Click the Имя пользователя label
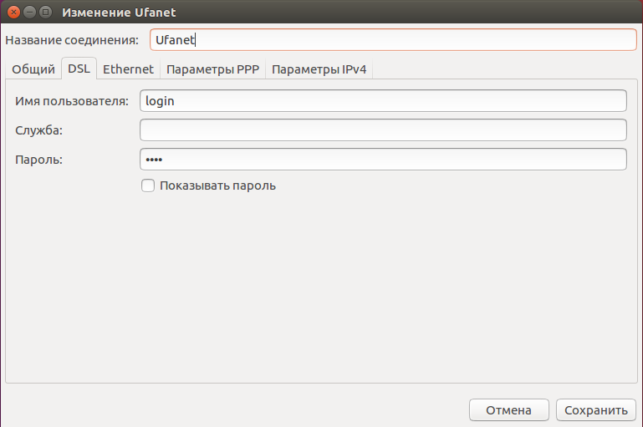The width and height of the screenshot is (643, 427). pos(72,101)
